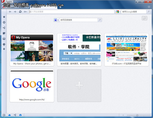
Task: Expand the Baidu search engine dropdown
Action: (x=56, y=20)
